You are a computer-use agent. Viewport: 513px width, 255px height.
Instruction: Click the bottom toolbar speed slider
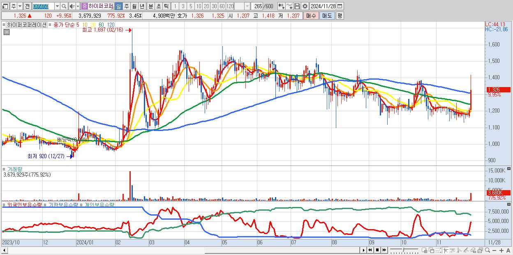(404, 250)
